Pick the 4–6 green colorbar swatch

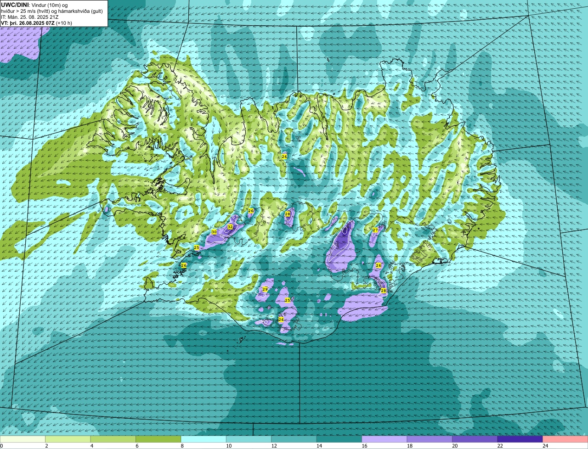click(x=113, y=439)
